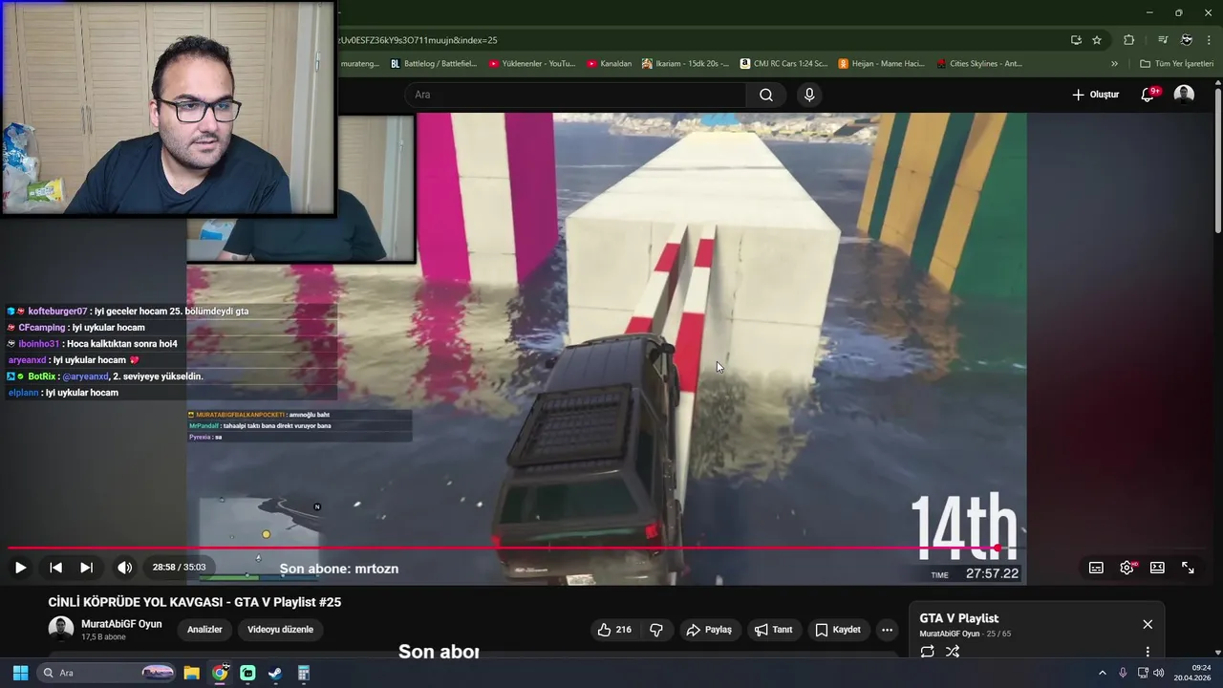Click the red playhead scrubber dot
The height and width of the screenshot is (688, 1223).
click(998, 548)
